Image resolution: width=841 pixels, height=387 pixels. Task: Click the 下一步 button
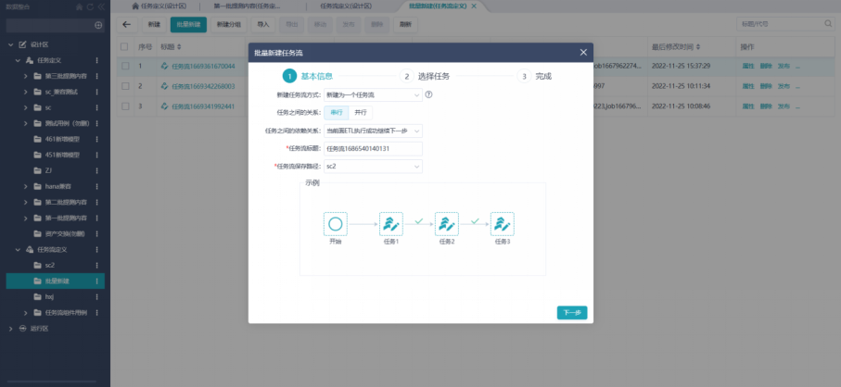572,313
